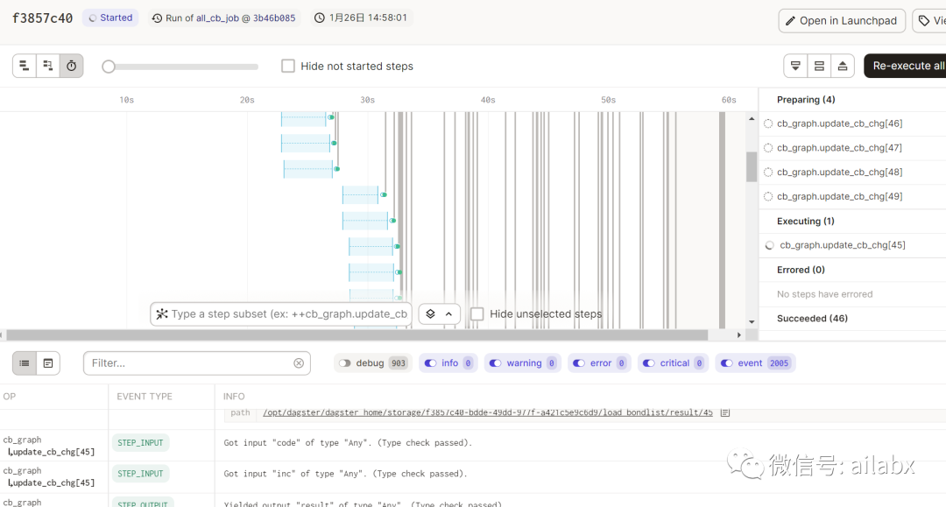The image size is (946, 507).
Task: Open the all_cb_job link
Action: [217, 18]
